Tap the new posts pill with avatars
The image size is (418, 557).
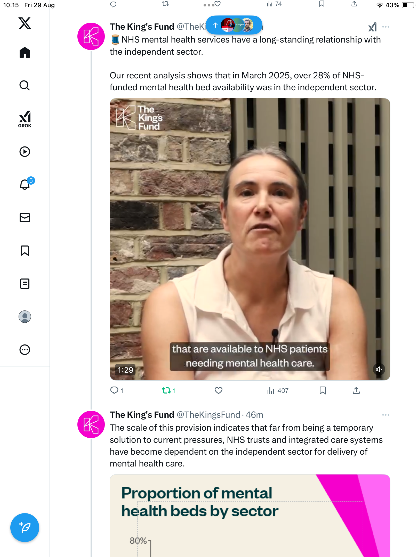point(234,25)
